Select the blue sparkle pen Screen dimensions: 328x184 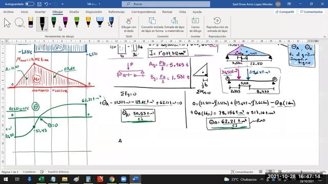[111, 22]
